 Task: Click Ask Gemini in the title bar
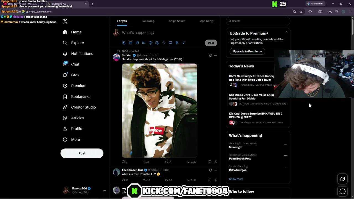pos(315,4)
